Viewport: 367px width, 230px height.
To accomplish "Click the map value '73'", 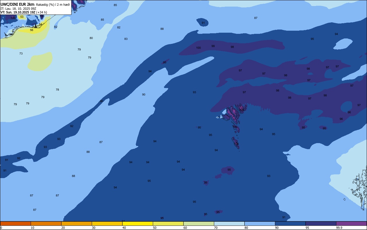I will [x=21, y=54].
